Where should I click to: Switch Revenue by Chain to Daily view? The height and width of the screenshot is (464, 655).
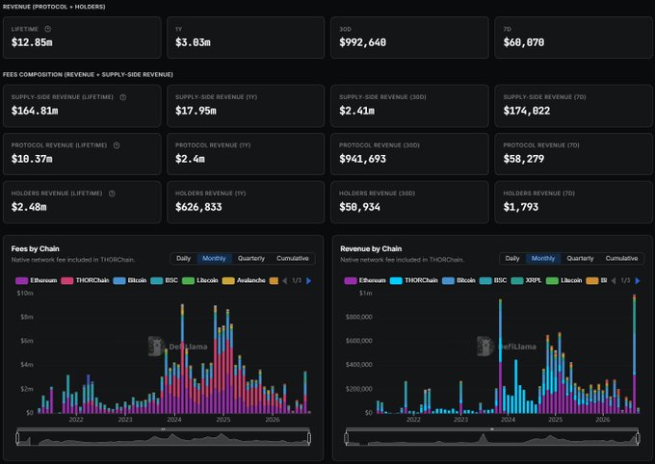pos(512,259)
